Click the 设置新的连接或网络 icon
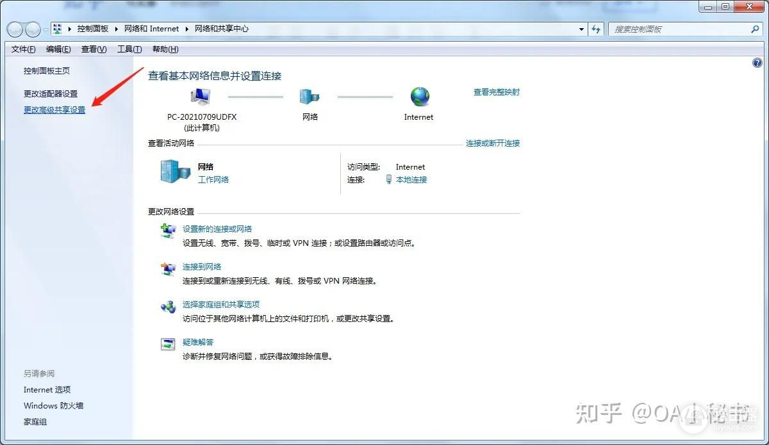Viewport: 769px width, 445px height. (168, 231)
